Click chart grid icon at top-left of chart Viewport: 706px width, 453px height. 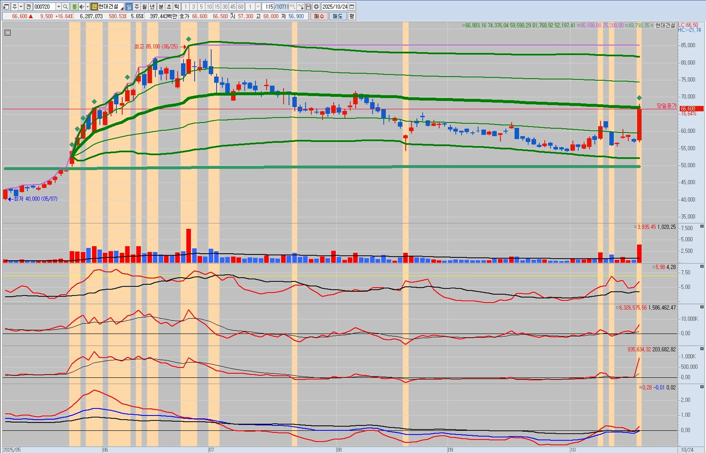click(7, 33)
